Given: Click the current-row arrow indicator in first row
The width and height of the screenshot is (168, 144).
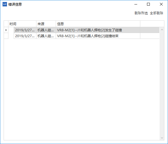Looking at the screenshot, I should coord(6,30).
